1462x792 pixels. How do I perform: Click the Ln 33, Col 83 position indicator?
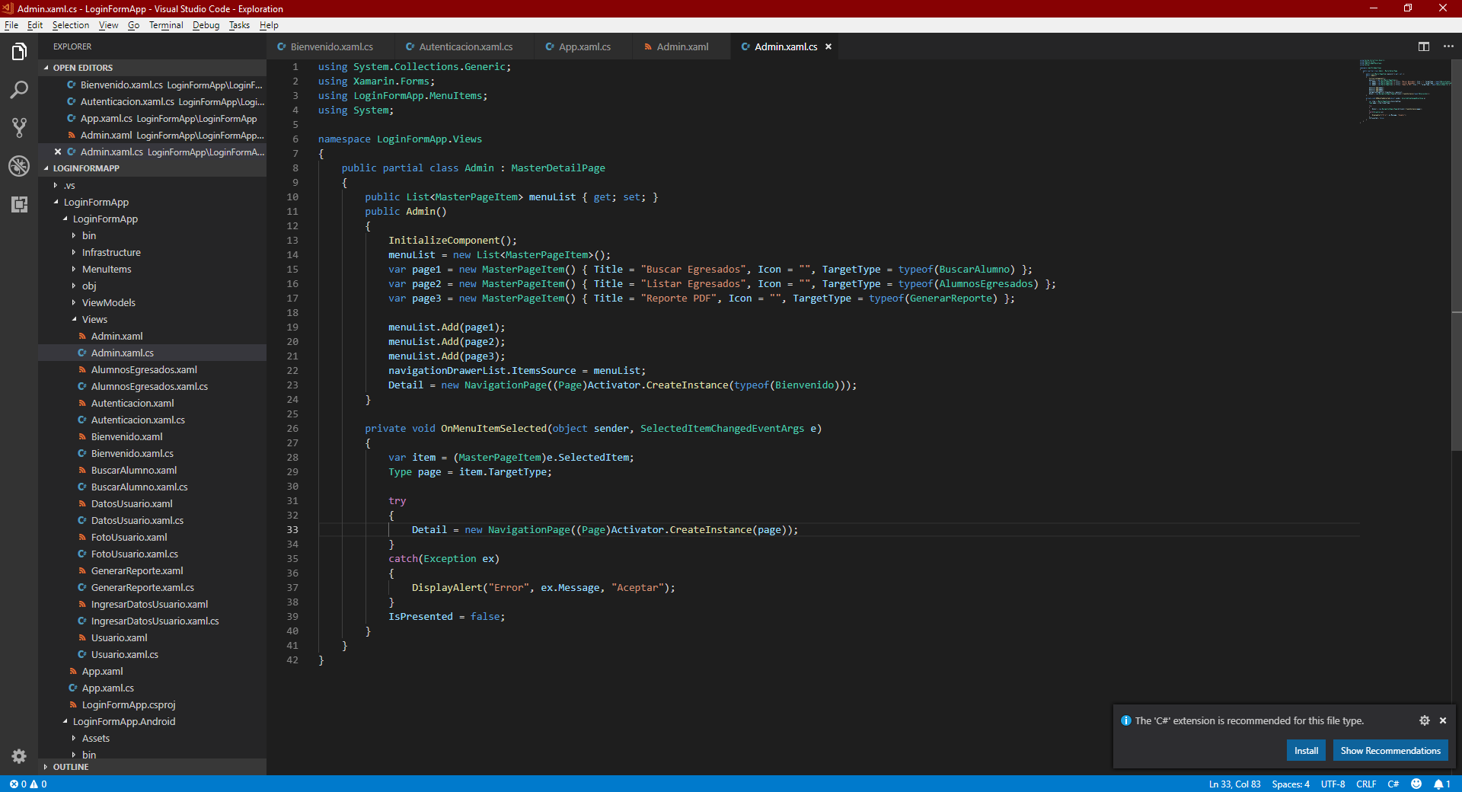click(1234, 784)
